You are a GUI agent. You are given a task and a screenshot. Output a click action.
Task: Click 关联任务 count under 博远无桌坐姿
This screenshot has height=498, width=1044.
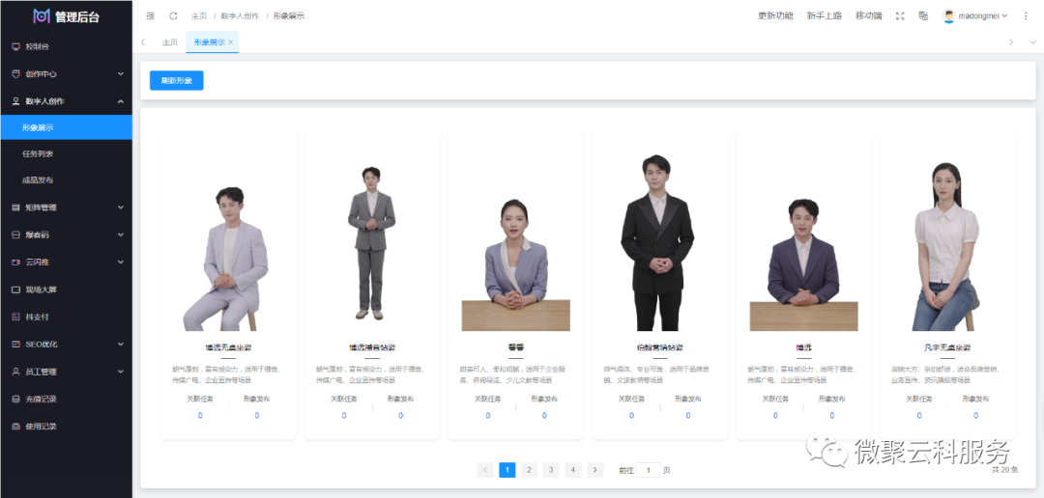200,416
